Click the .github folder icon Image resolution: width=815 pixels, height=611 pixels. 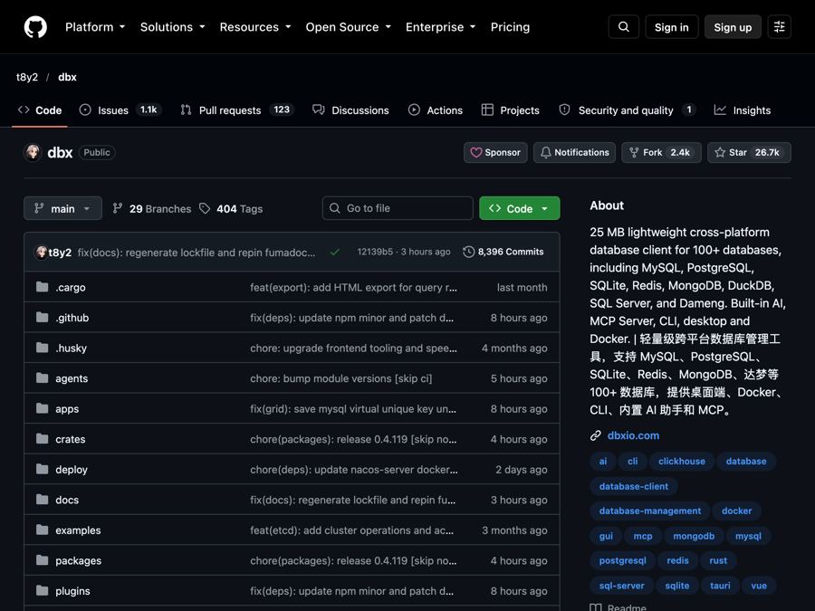(x=42, y=317)
